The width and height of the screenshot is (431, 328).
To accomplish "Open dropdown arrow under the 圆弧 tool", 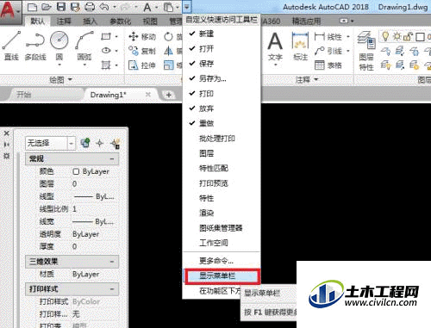I will pyautogui.click(x=84, y=65).
